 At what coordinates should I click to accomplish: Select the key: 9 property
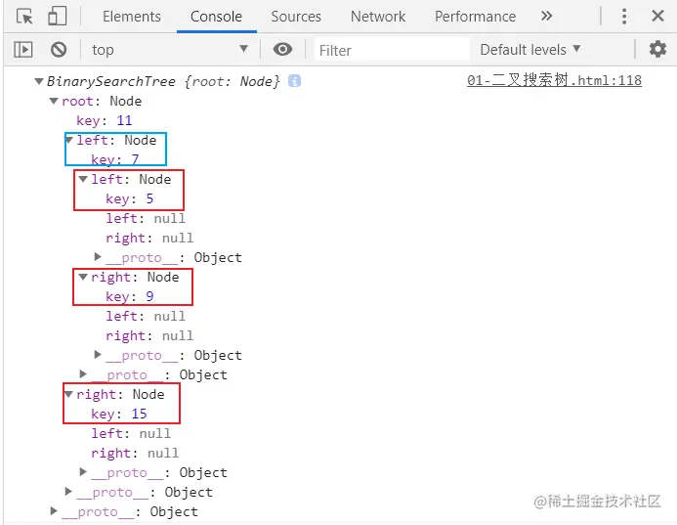pyautogui.click(x=130, y=296)
